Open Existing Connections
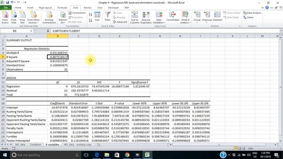This screenshot has width=283, height=159. coord(49,17)
